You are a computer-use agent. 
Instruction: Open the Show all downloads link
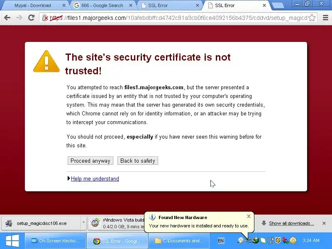point(291,223)
